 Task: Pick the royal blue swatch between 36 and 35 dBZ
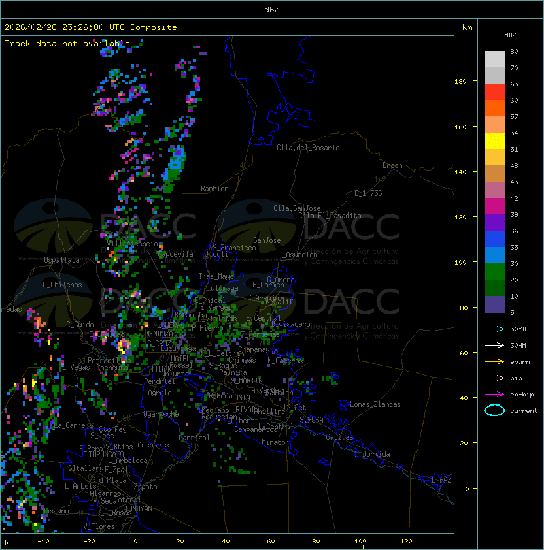tap(494, 239)
